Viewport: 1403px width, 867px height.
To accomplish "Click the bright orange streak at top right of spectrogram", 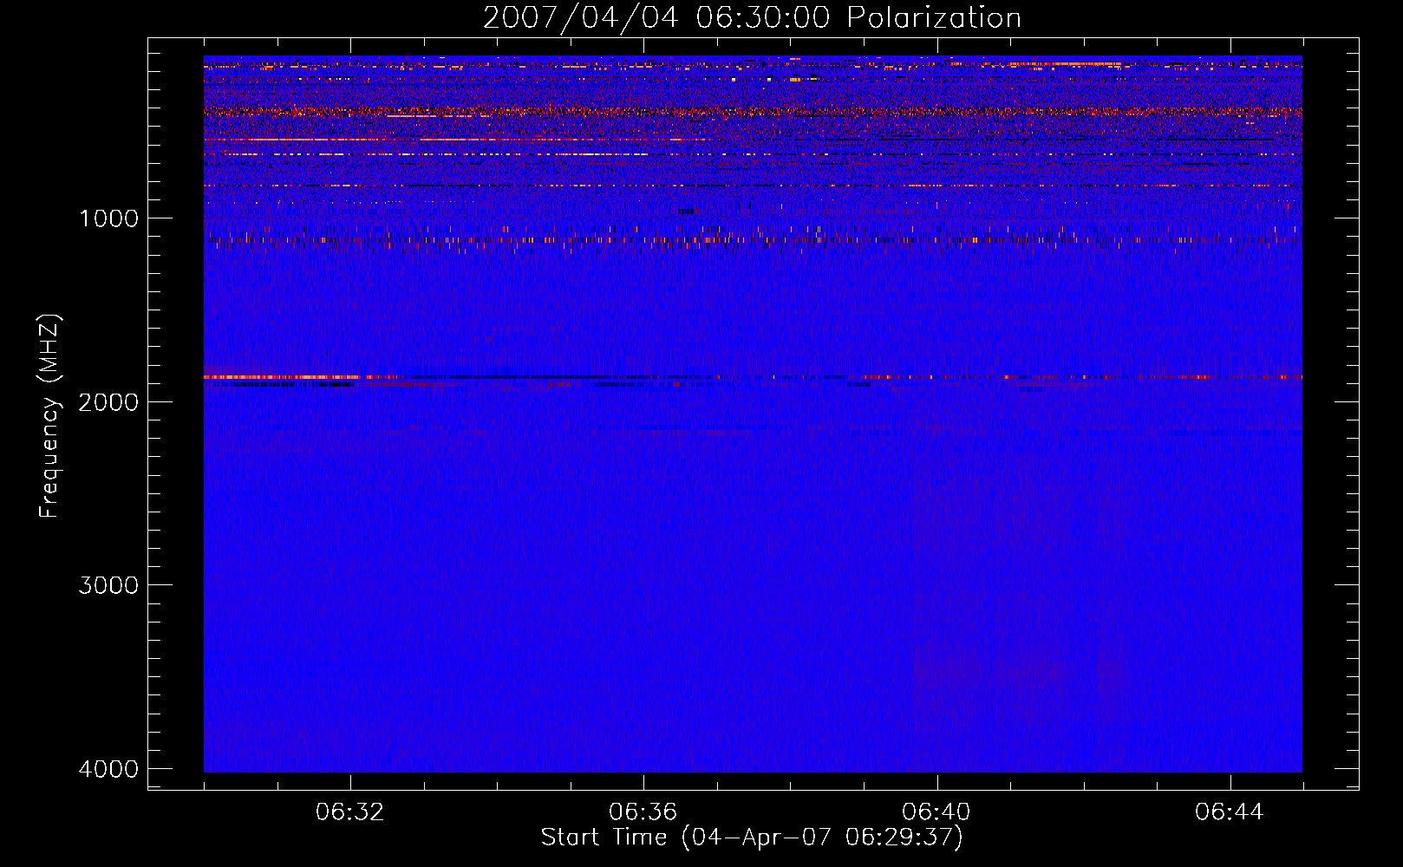I will tap(1065, 63).
